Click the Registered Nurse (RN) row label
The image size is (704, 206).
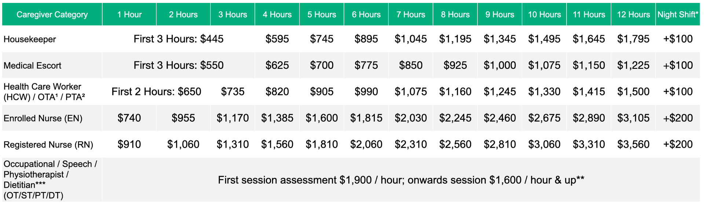pos(48,145)
